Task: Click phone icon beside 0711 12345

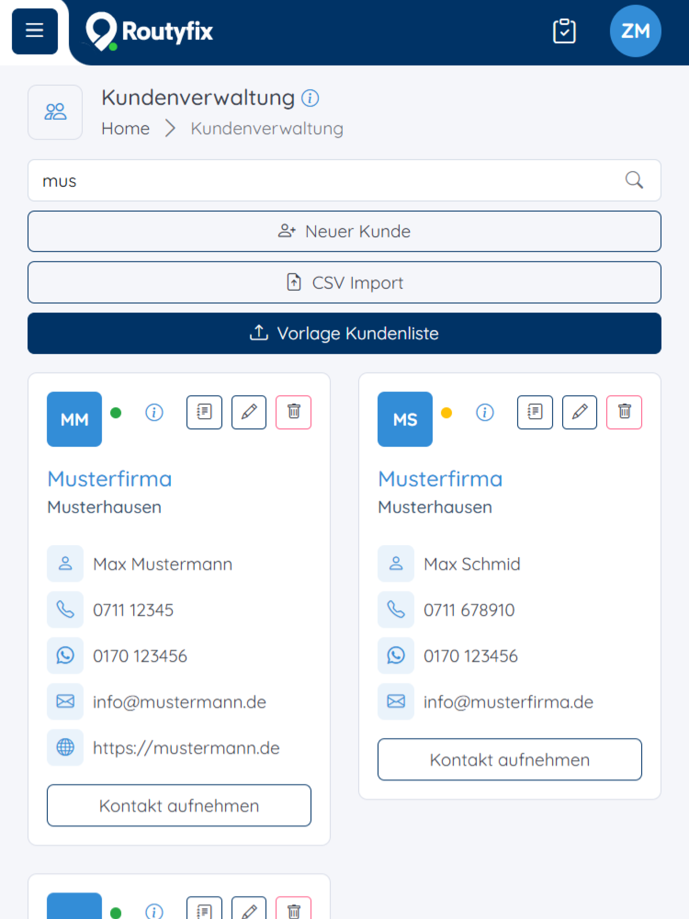Action: [x=65, y=609]
